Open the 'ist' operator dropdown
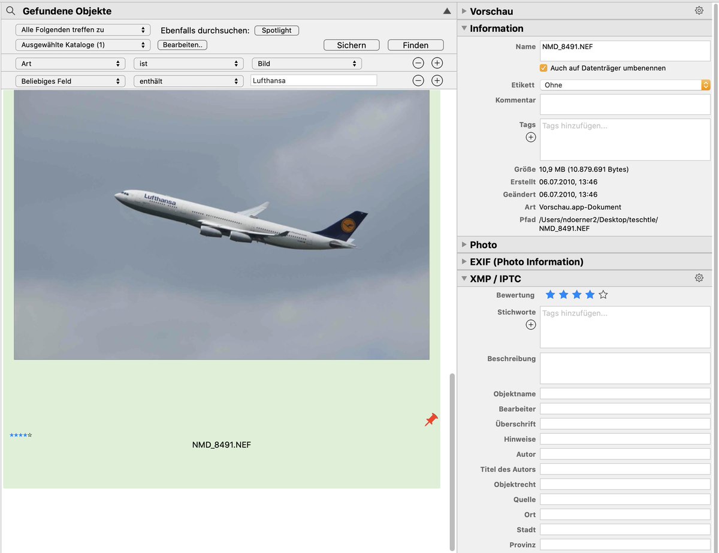Image resolution: width=719 pixels, height=553 pixels. [188, 64]
